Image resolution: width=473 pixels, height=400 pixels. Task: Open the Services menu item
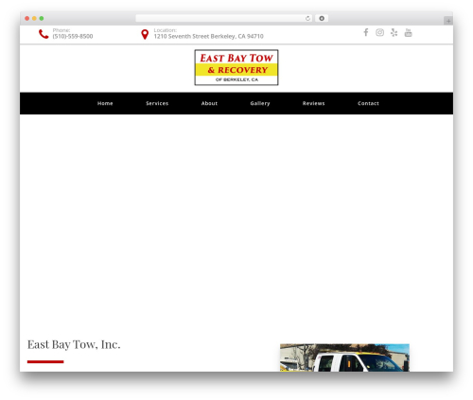[x=157, y=103]
